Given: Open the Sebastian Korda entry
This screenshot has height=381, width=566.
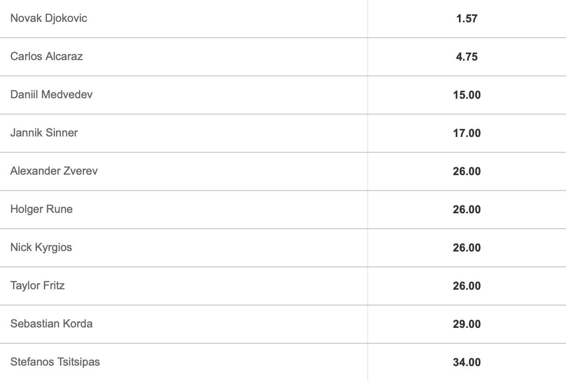Looking at the screenshot, I should 51,324.
